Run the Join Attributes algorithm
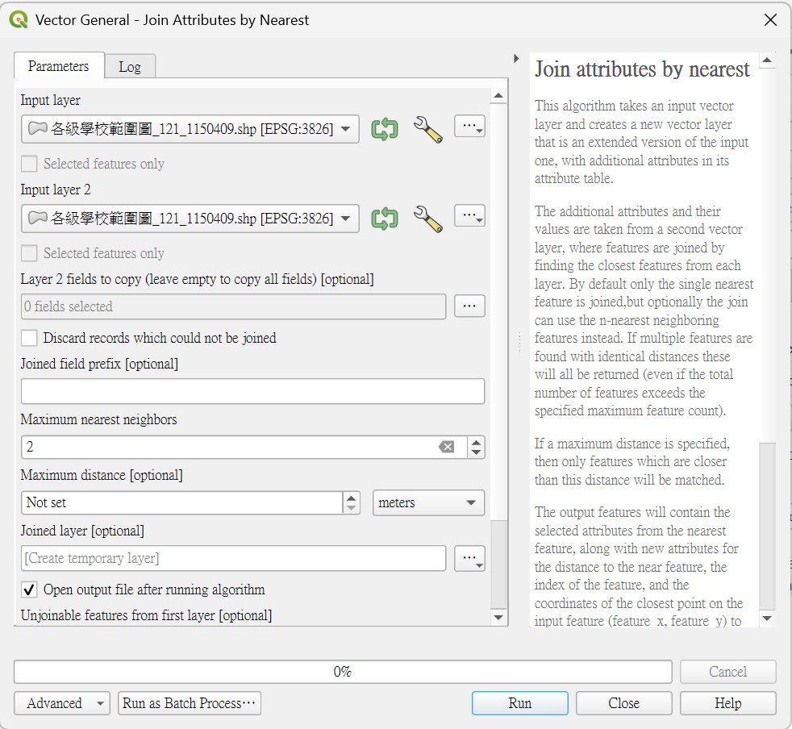This screenshot has width=792, height=729. [x=519, y=703]
